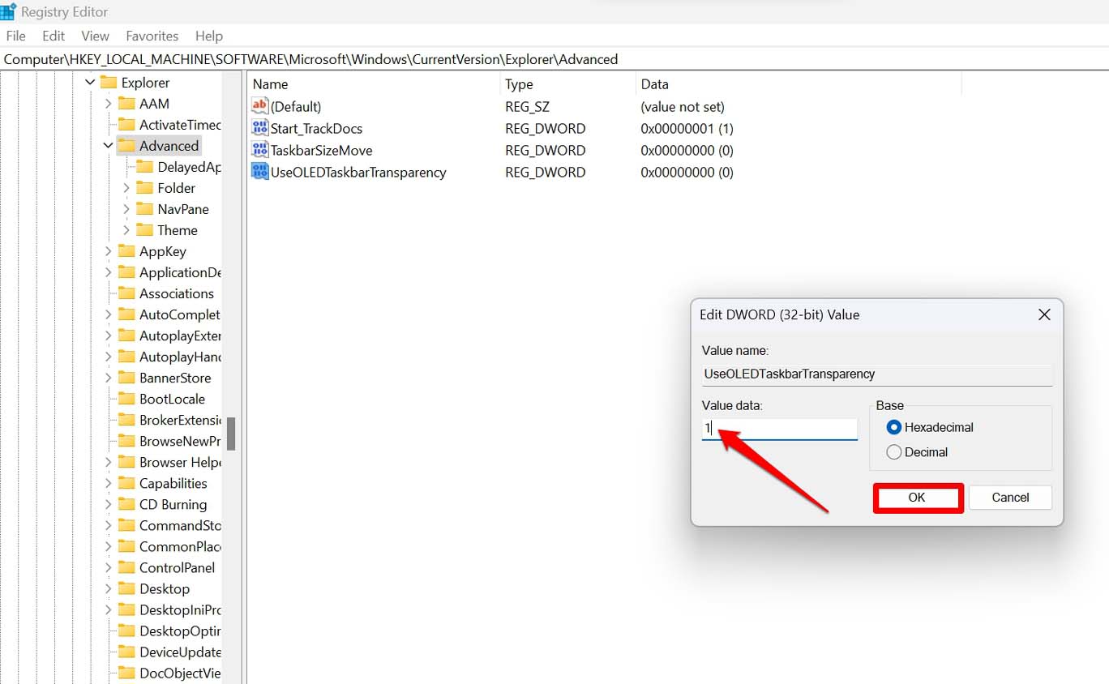Select the (Default) REG_SZ string value icon

point(261,105)
